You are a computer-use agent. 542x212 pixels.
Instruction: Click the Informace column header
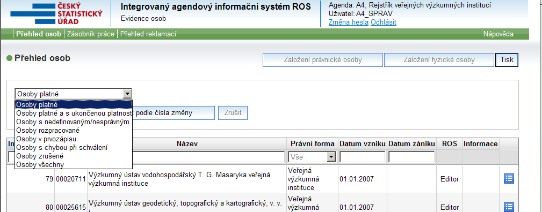tap(480, 144)
